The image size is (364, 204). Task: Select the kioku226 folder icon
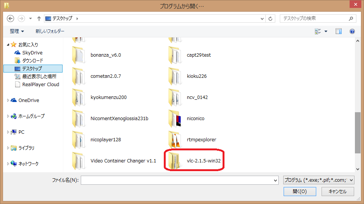[x=174, y=76]
